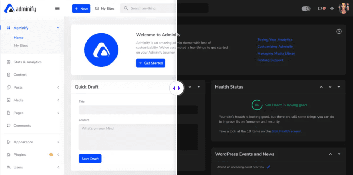Expand the Plugins submenu chevron
Screen dimensions: 353x175
pos(58,155)
